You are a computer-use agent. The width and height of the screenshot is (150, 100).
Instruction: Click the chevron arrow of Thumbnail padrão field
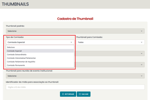(141, 31)
